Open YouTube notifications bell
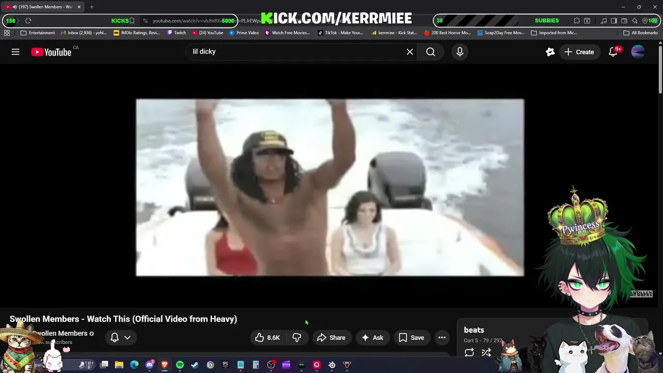The width and height of the screenshot is (663, 373). pos(614,52)
